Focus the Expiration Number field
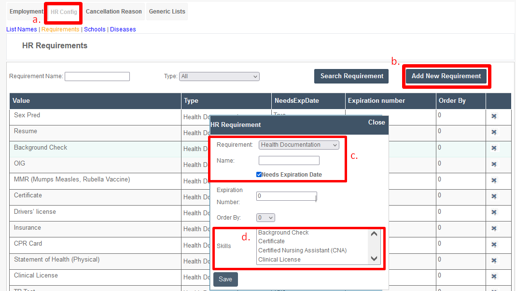This screenshot has height=291, width=516. click(287, 196)
